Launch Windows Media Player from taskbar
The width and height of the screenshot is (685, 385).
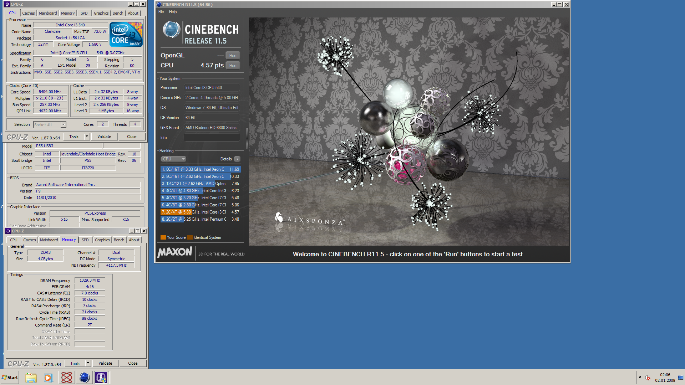coord(48,378)
